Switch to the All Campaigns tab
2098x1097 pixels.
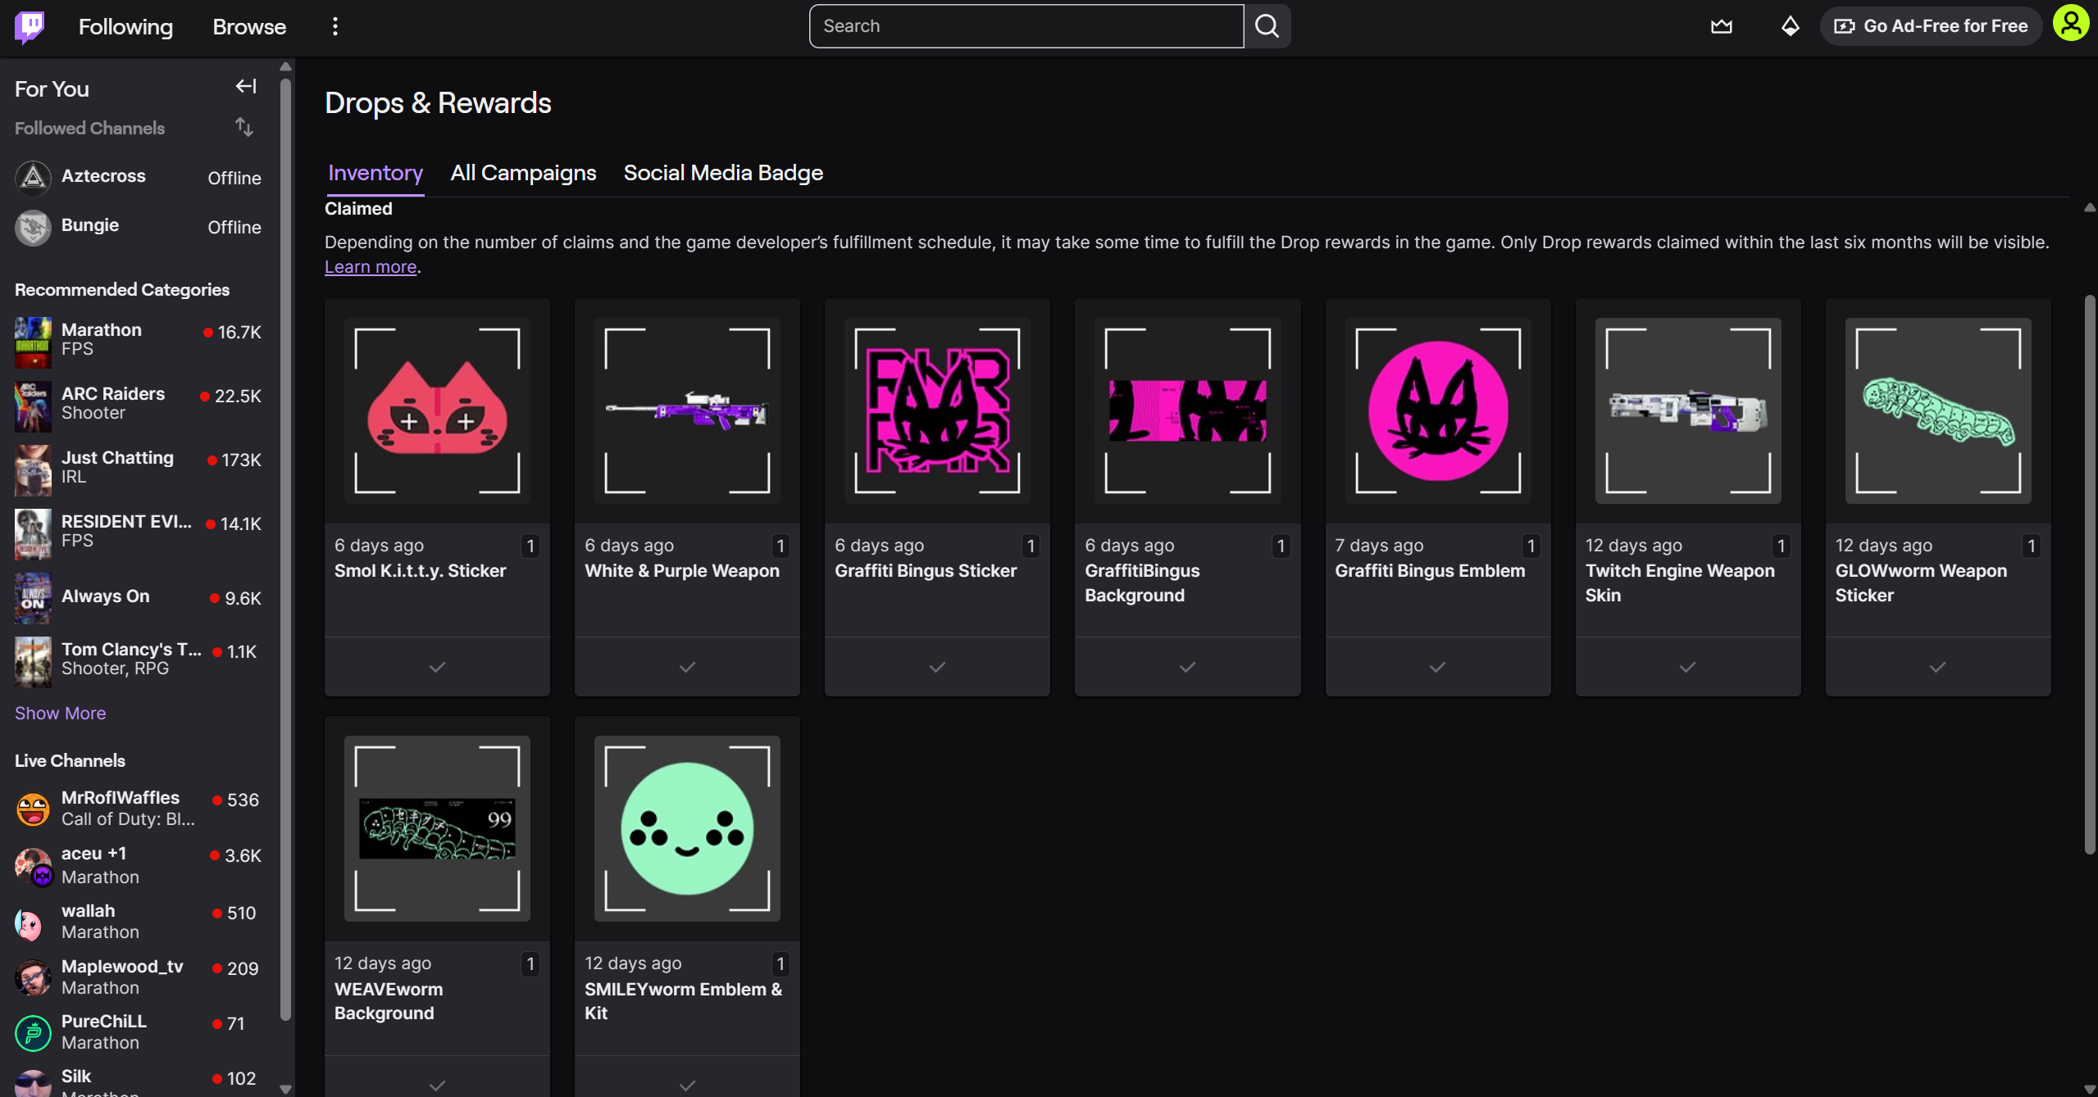click(x=523, y=173)
